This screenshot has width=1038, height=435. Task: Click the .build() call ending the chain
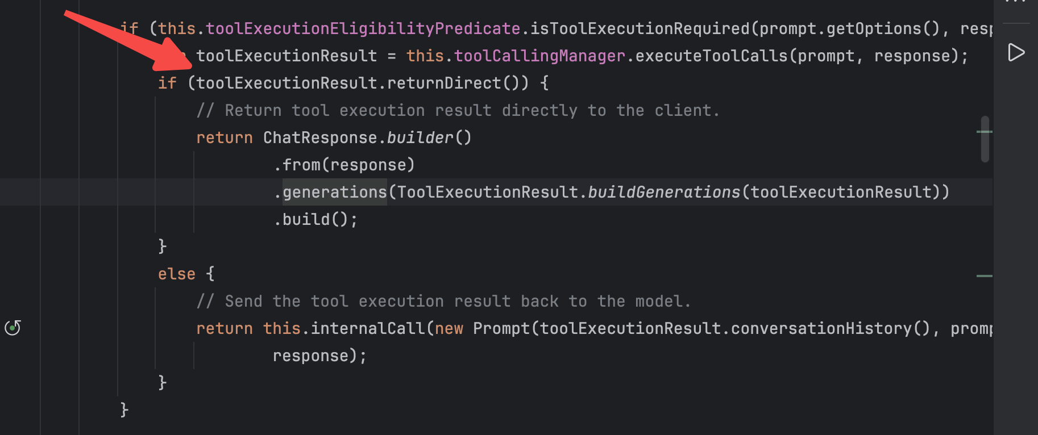click(315, 220)
